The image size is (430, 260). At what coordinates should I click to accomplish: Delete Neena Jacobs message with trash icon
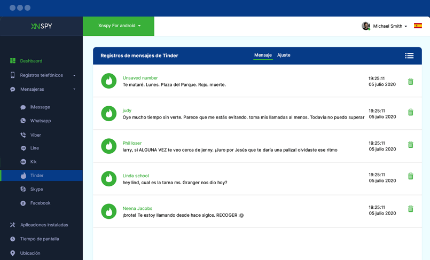410,209
